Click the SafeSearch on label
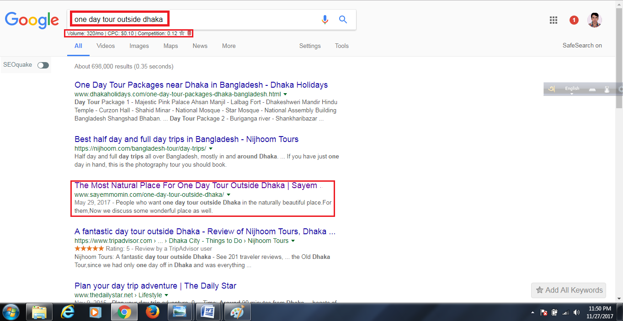Screen dimensions: 623x321 (x=582, y=45)
